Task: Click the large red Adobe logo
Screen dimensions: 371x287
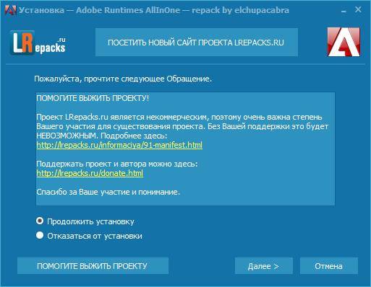Action: pyautogui.click(x=344, y=42)
